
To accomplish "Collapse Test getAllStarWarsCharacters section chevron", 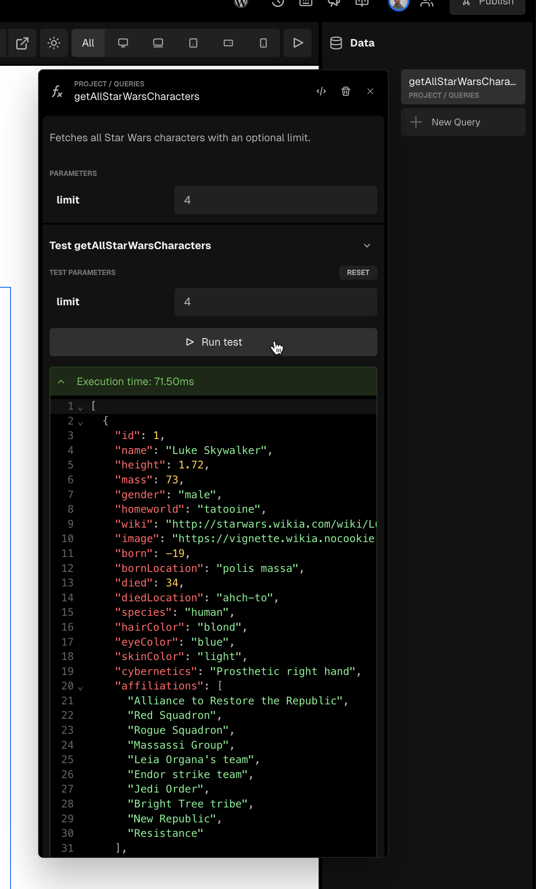I will (367, 246).
